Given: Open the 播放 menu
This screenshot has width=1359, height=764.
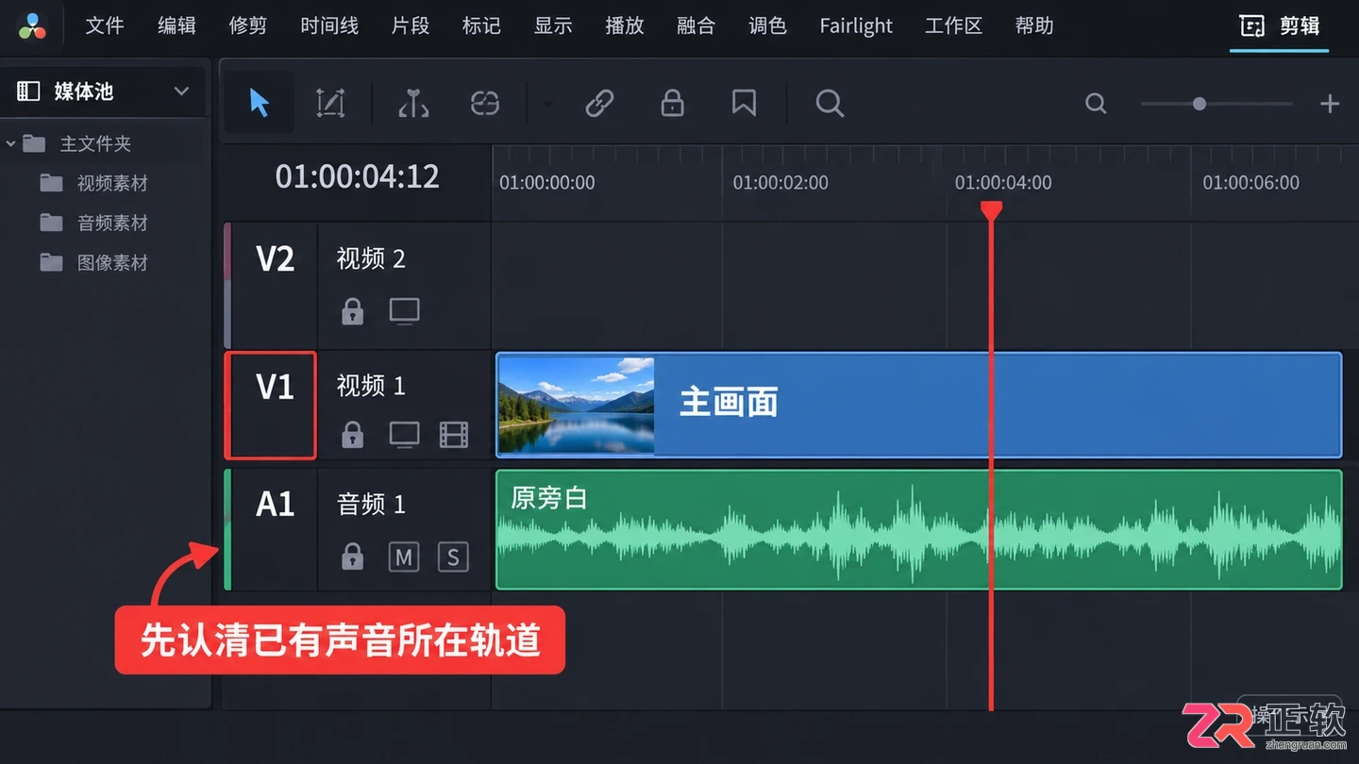Looking at the screenshot, I should click(625, 25).
